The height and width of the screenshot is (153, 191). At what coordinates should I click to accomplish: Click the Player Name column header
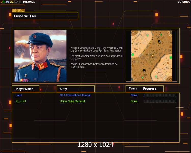[26, 89]
